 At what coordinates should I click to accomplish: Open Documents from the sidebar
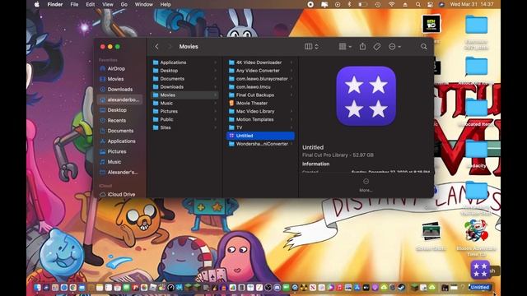119,131
